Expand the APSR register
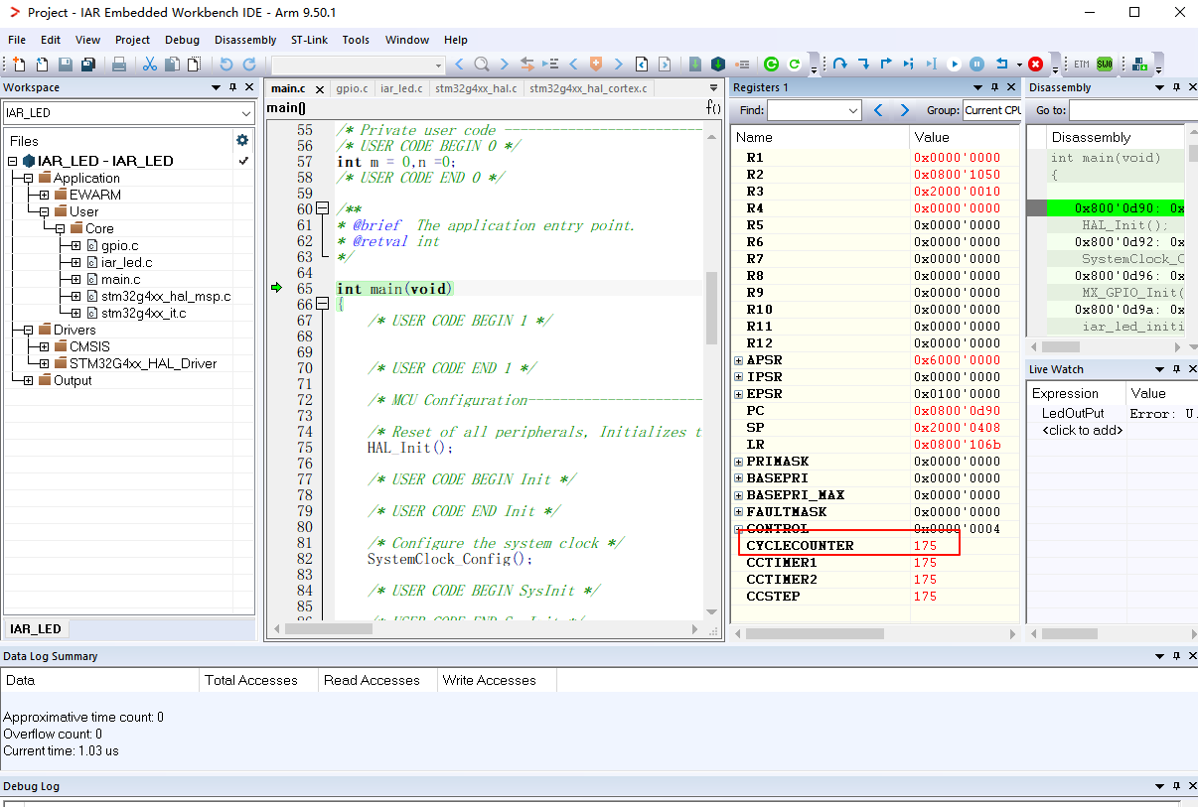 [738, 360]
